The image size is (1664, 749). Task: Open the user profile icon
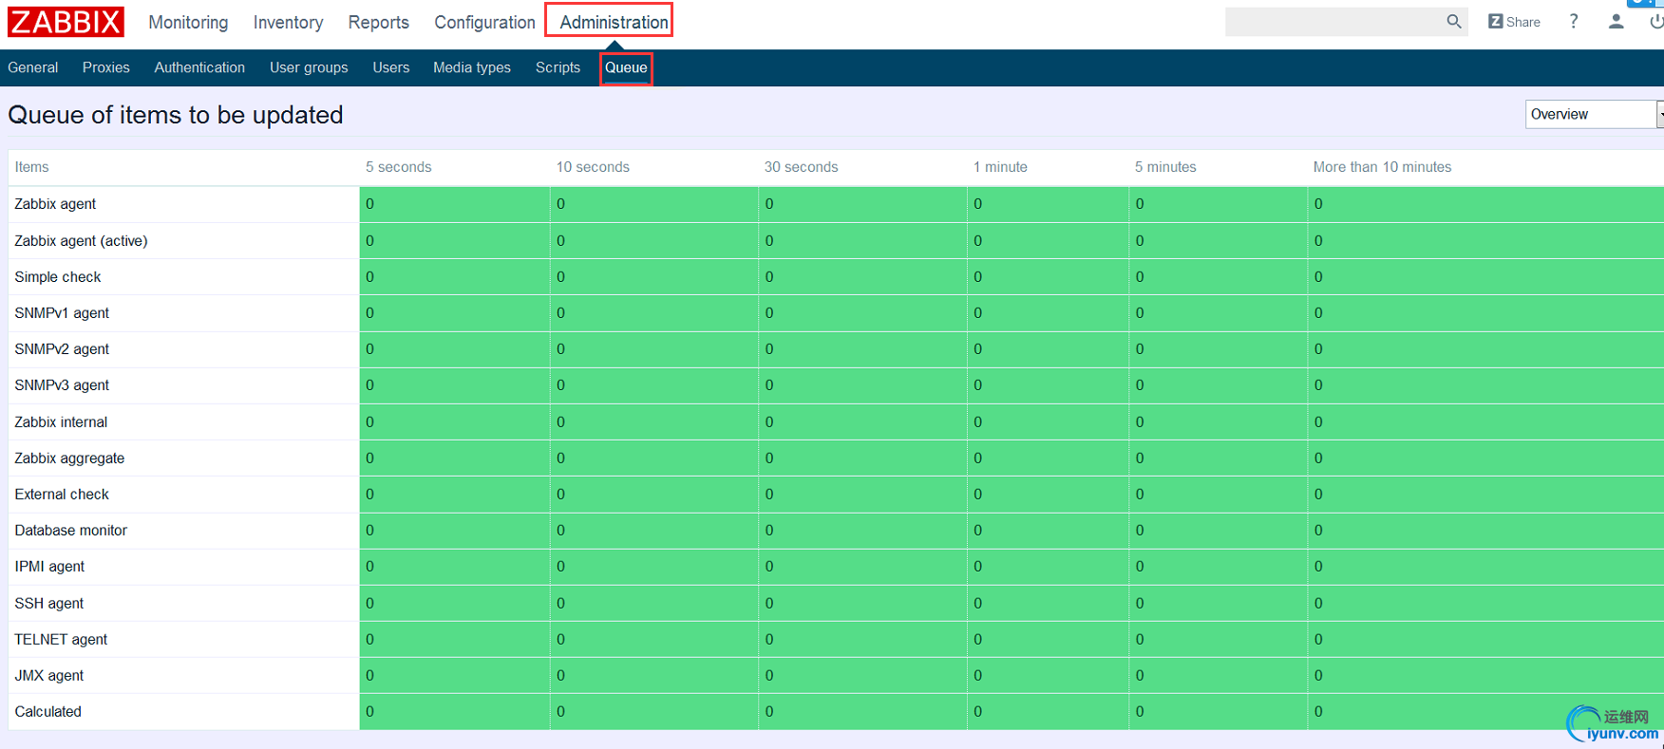click(x=1616, y=21)
